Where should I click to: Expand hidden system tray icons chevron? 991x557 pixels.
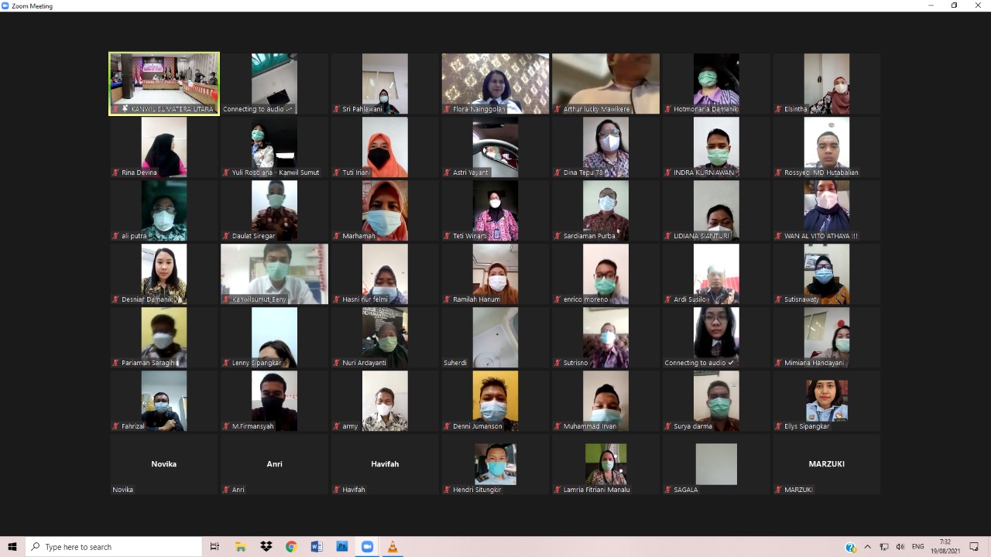pyautogui.click(x=867, y=547)
